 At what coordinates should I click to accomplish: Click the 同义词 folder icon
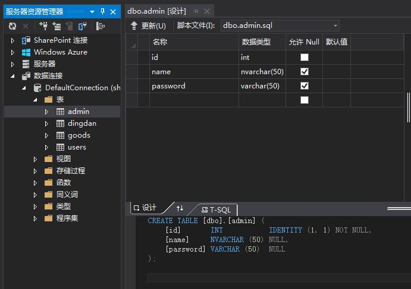[49, 195]
